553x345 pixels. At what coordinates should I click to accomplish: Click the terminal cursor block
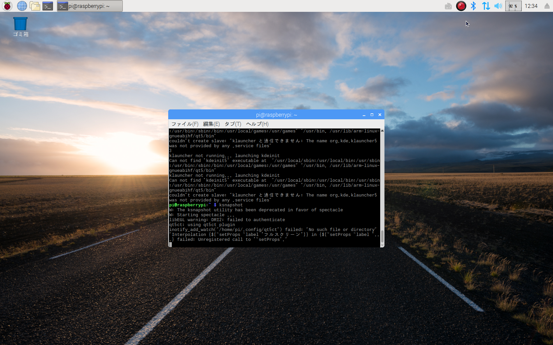coord(171,244)
